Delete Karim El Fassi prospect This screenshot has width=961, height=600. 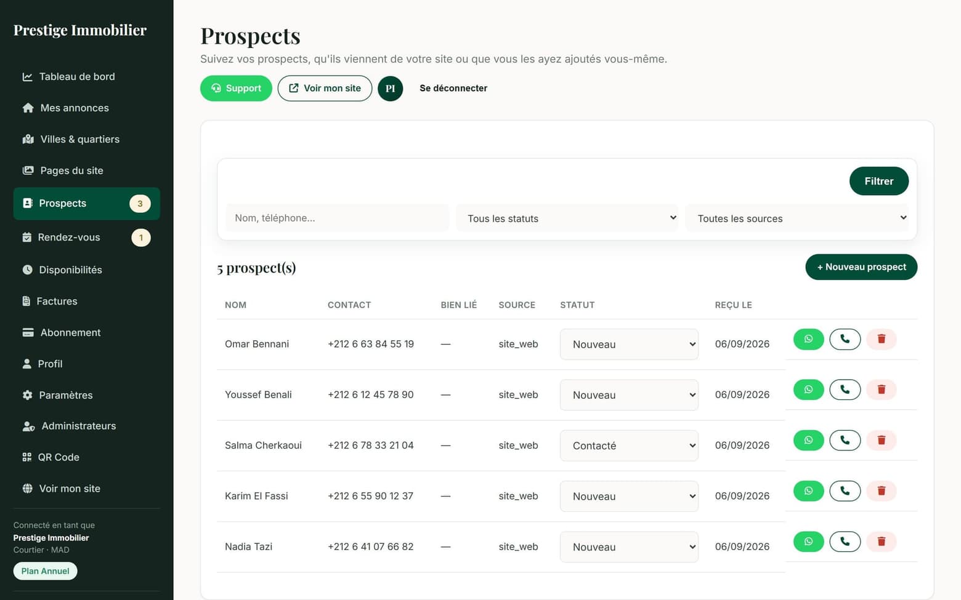(881, 491)
